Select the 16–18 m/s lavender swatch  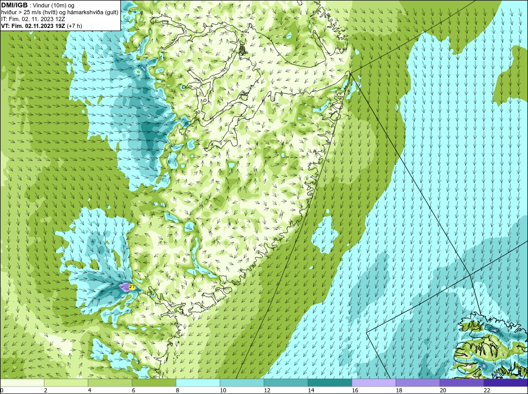[374, 383]
